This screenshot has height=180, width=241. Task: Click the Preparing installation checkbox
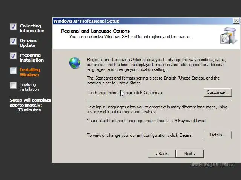(x=13, y=56)
